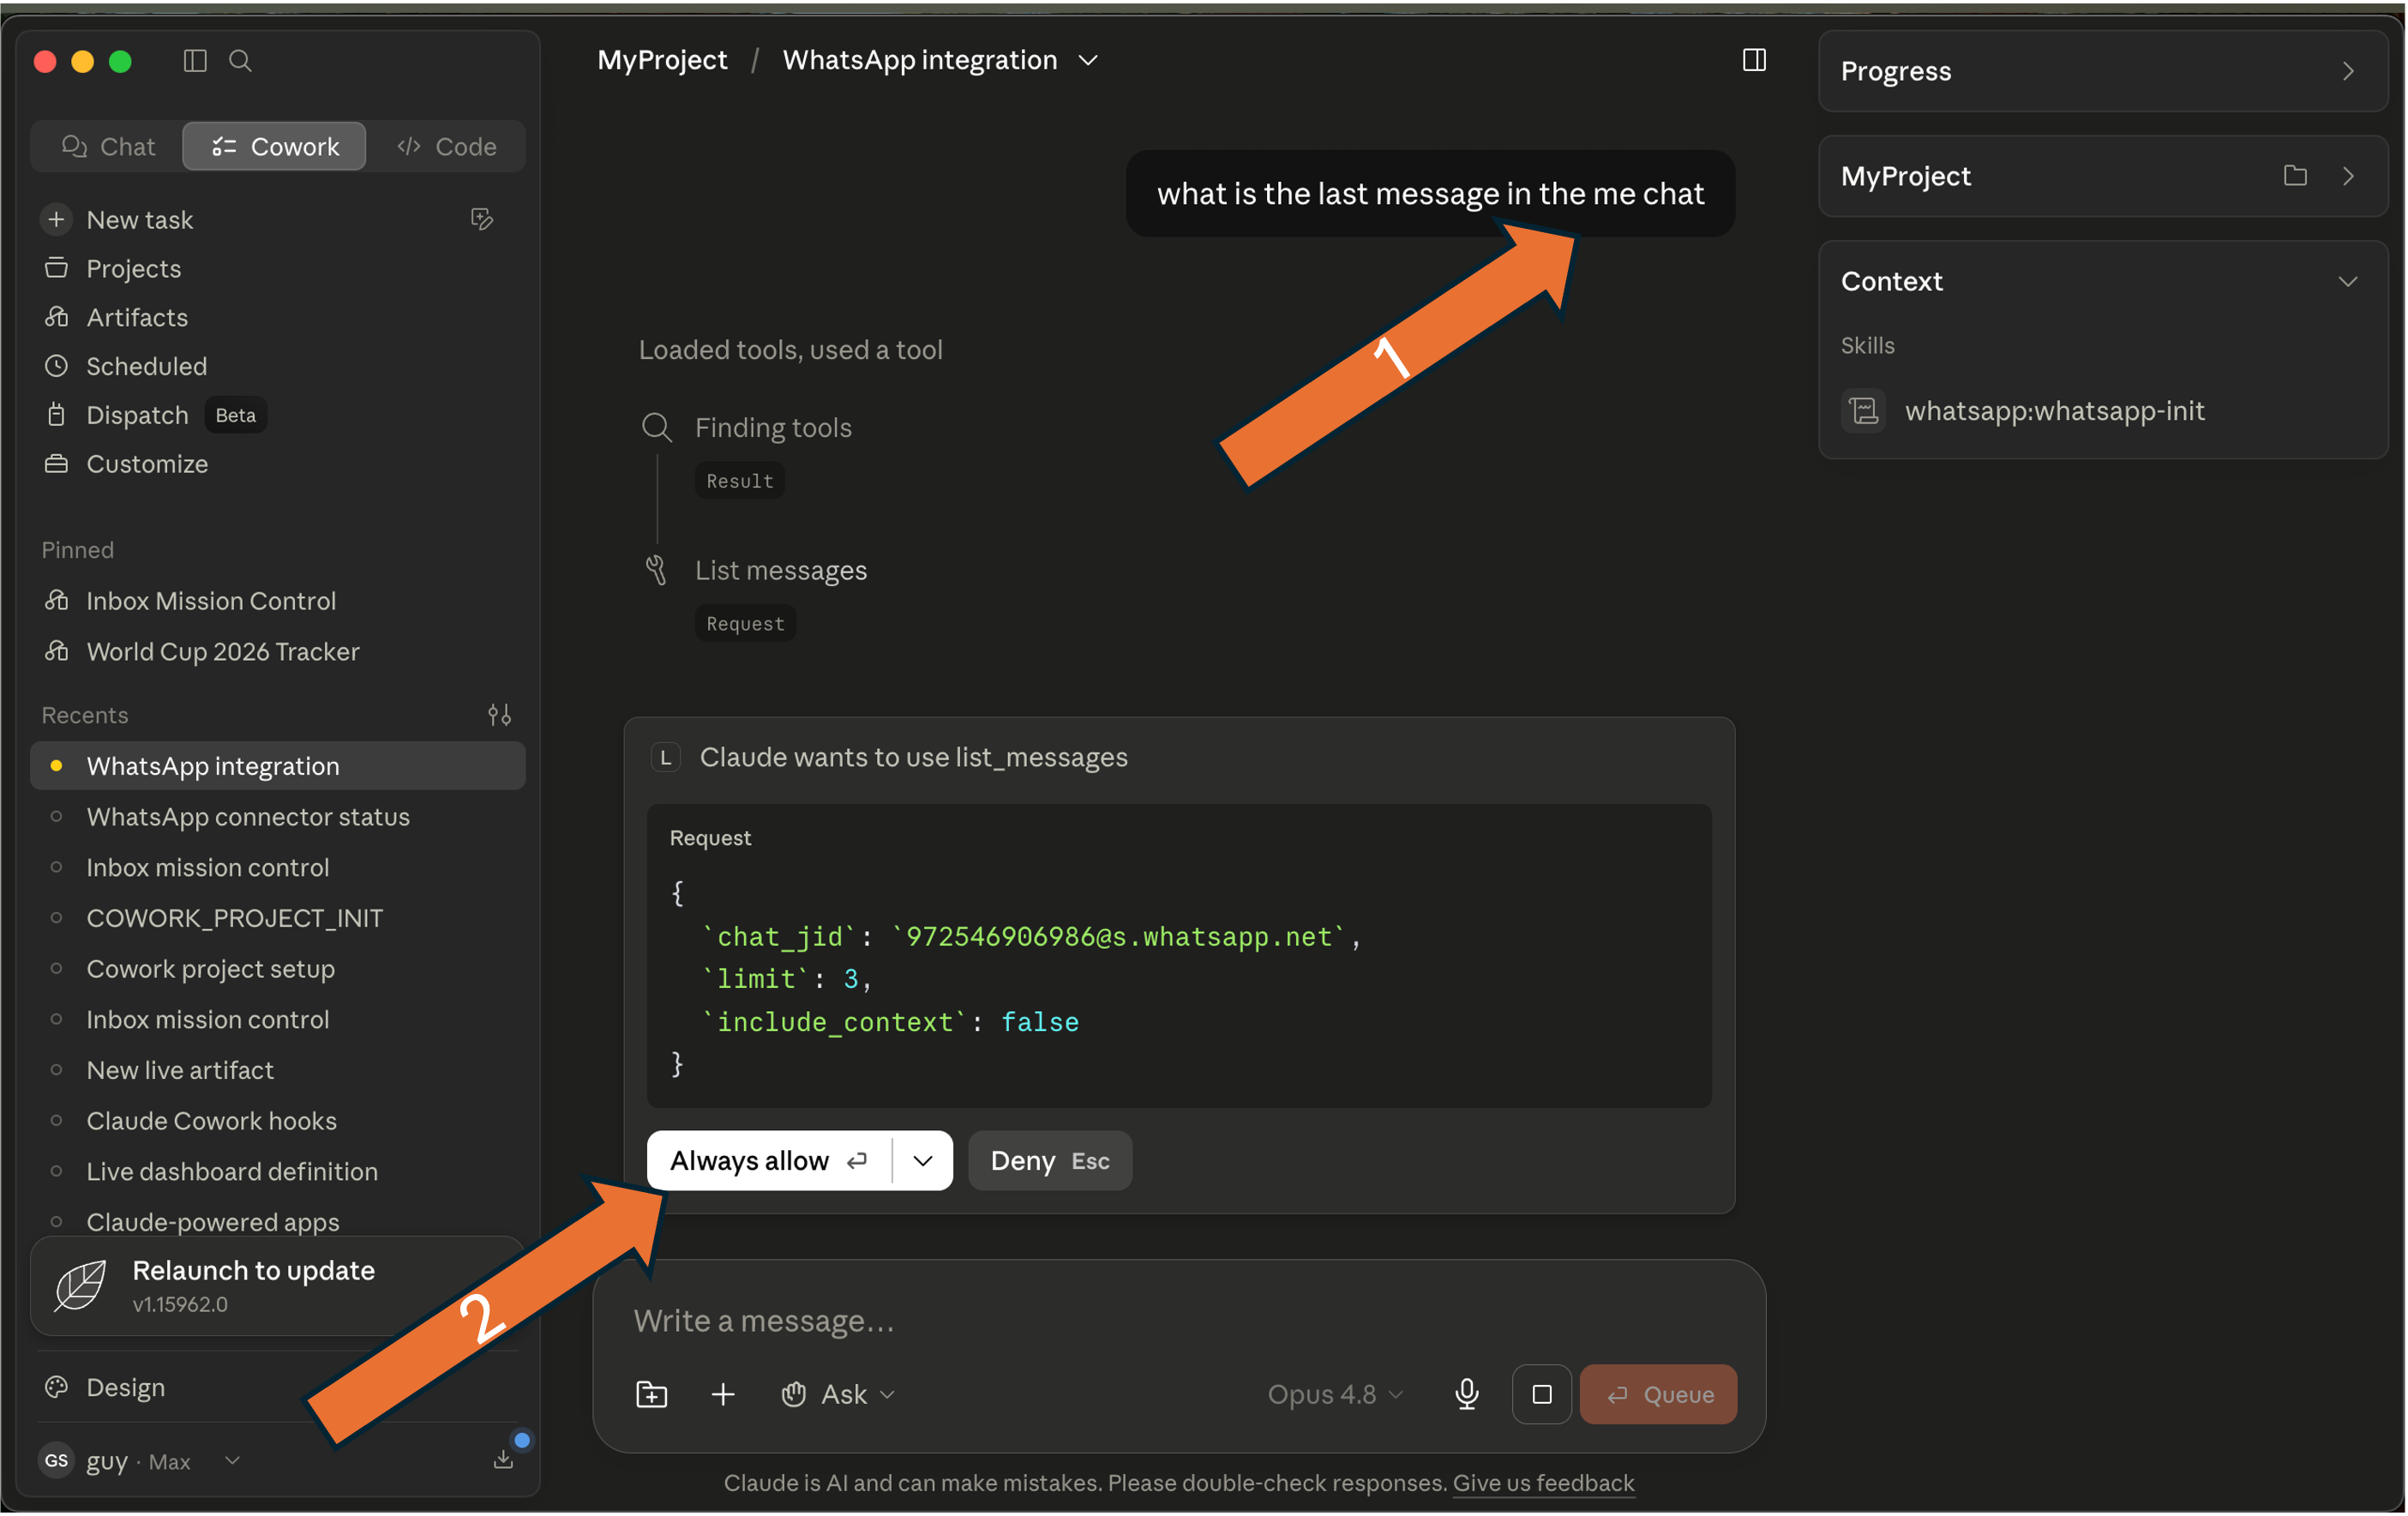Click the add folder icon in composer
The height and width of the screenshot is (1516, 2408).
point(652,1393)
